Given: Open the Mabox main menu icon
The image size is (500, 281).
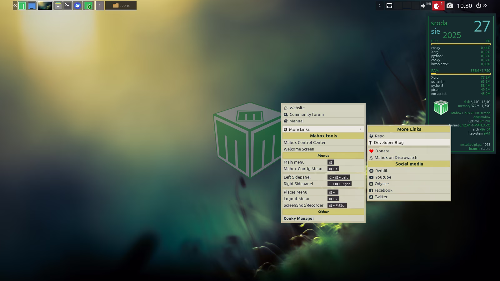Looking at the screenshot, I should [22, 6].
